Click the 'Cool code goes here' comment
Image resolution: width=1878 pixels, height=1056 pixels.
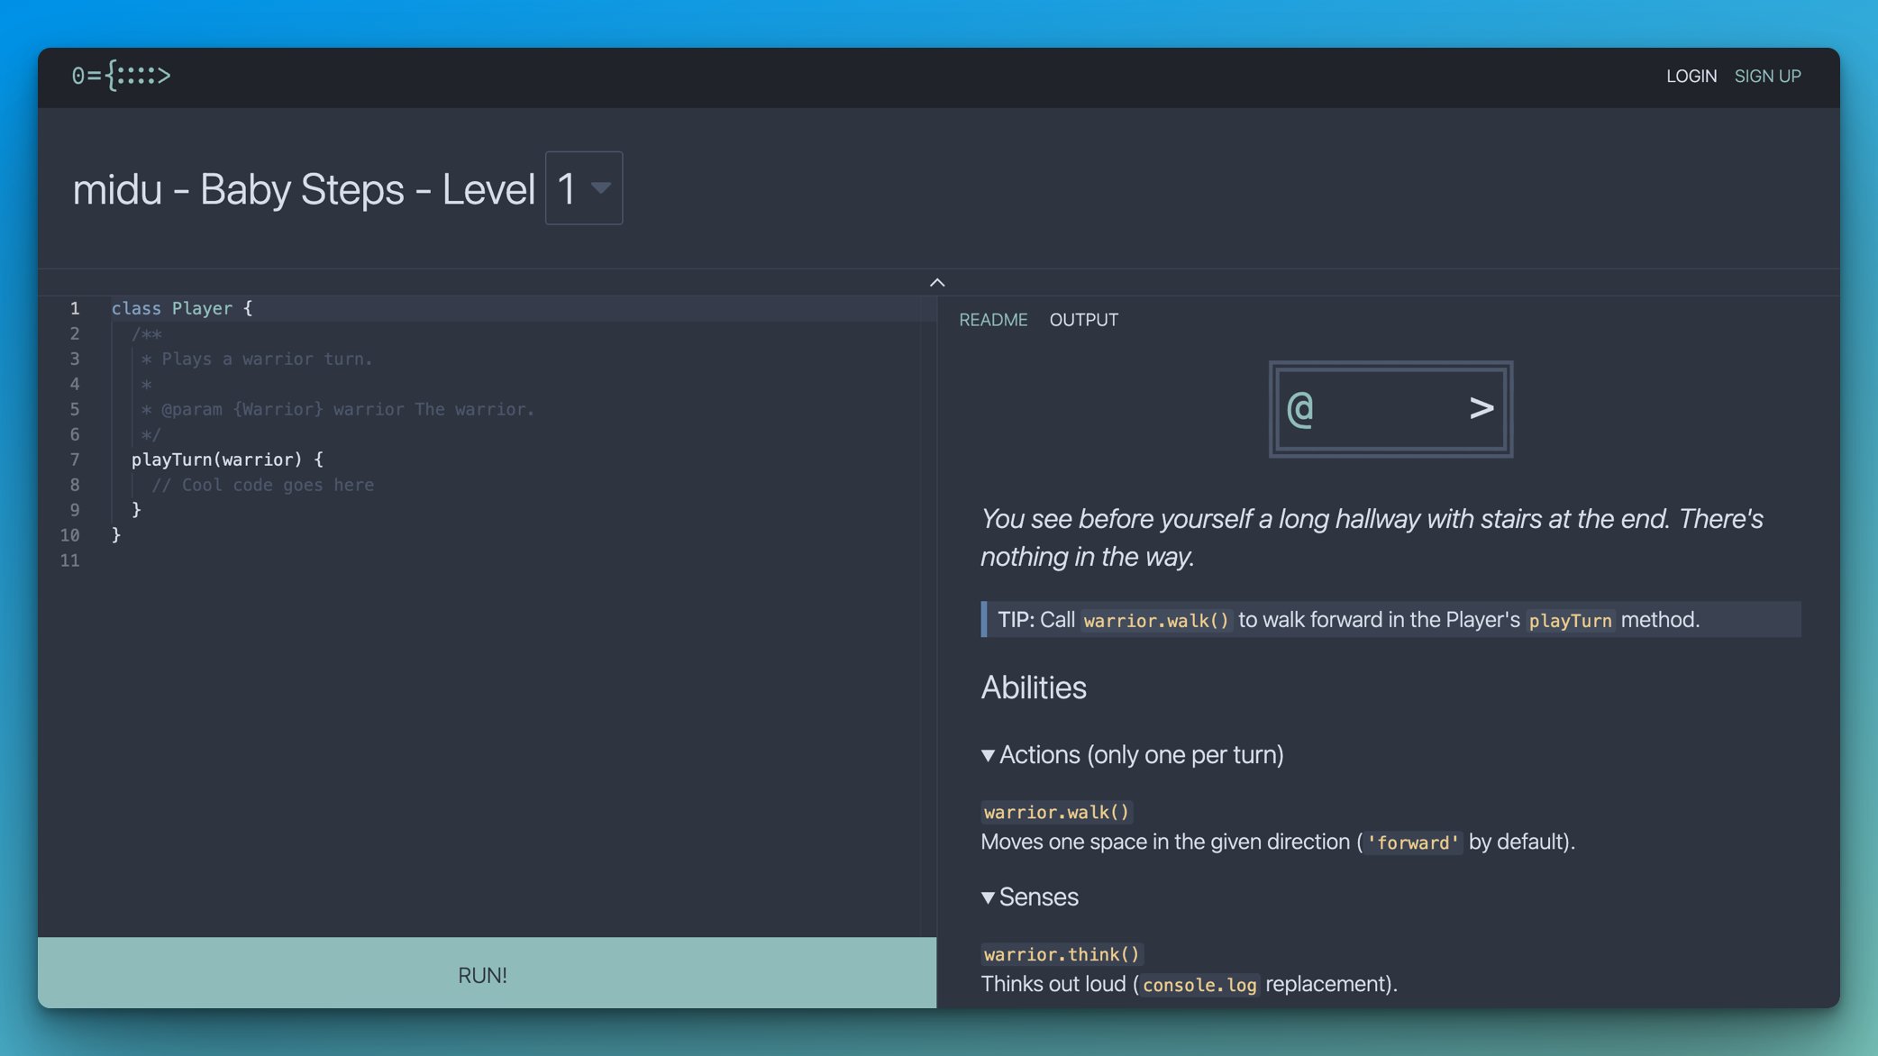click(x=262, y=485)
